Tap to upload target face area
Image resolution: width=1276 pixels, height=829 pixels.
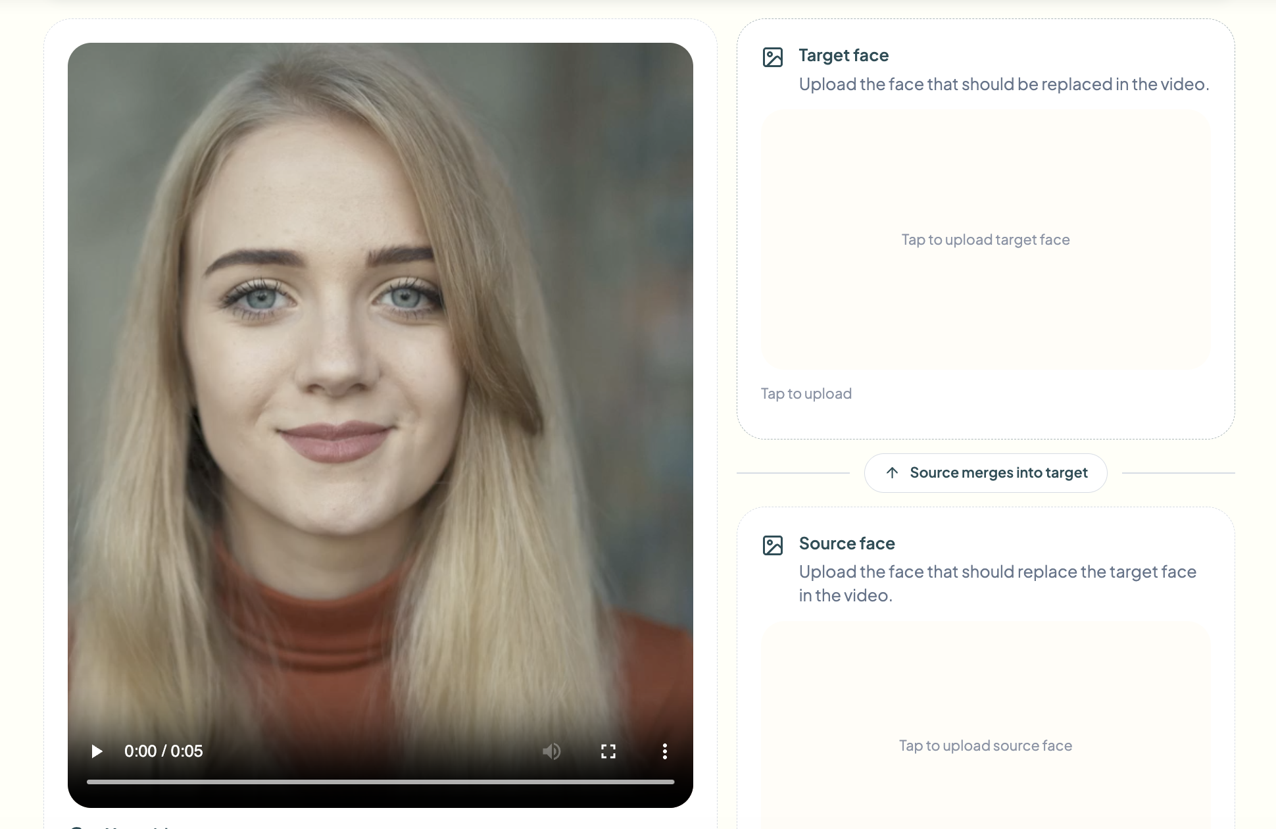coord(985,239)
